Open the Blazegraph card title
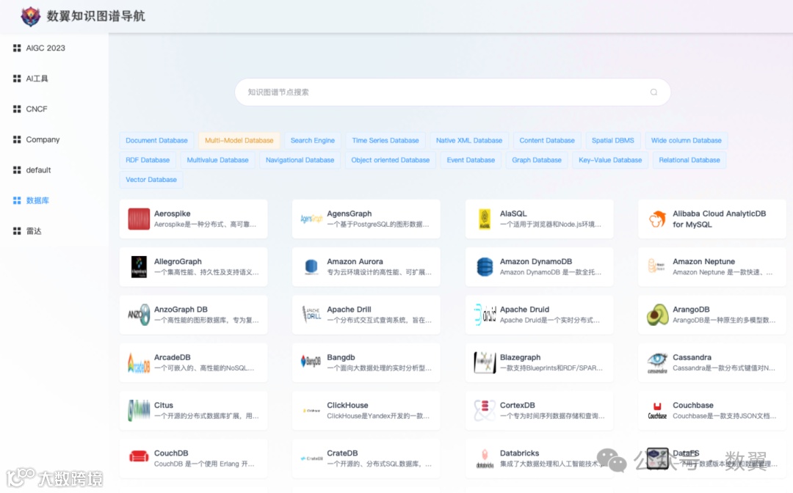 pos(521,357)
